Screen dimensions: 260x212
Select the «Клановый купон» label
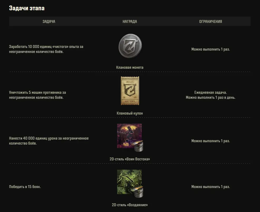click(x=130, y=114)
